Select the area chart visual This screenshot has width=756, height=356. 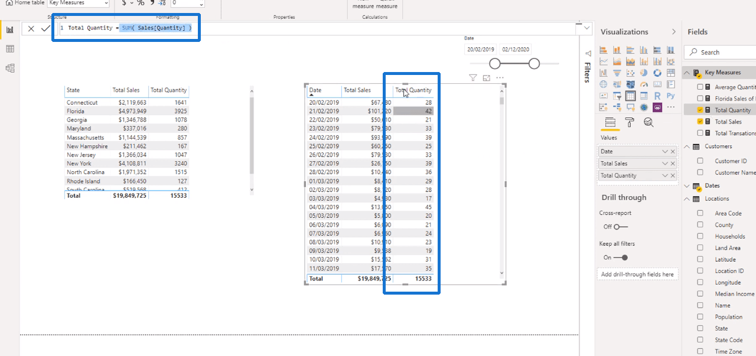617,61
